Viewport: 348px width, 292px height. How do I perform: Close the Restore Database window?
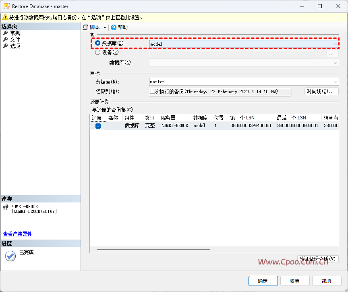[x=338, y=6]
